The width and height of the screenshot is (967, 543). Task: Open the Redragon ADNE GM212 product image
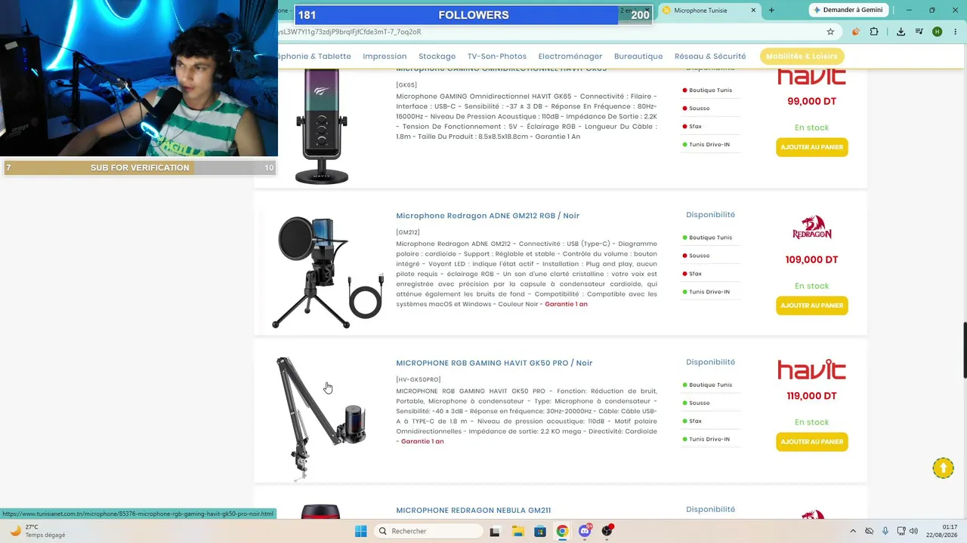(x=328, y=272)
